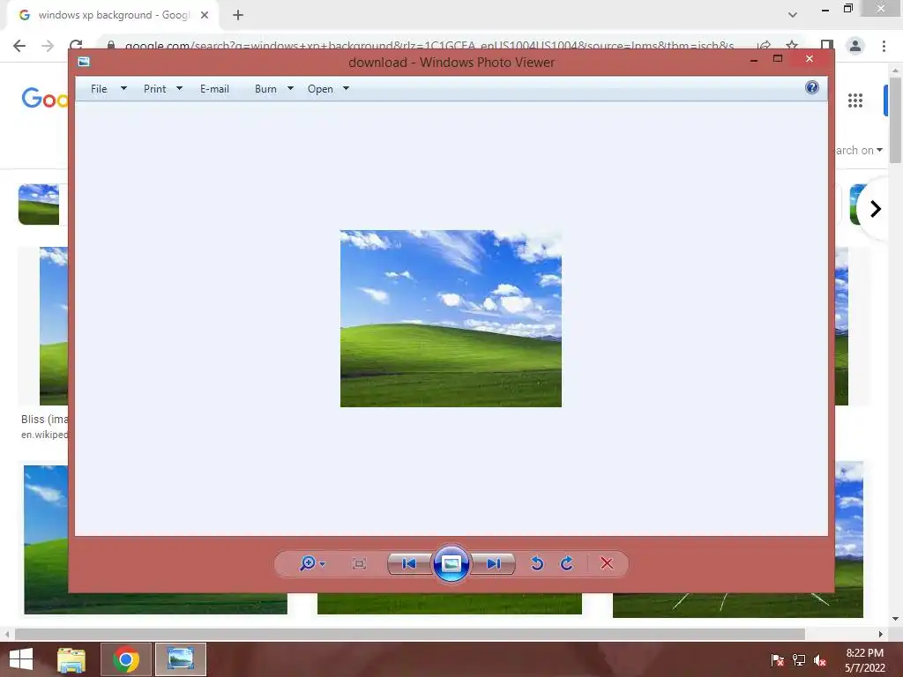Open Chrome three-dot menu
Viewport: 903px width, 677px height.
point(884,46)
